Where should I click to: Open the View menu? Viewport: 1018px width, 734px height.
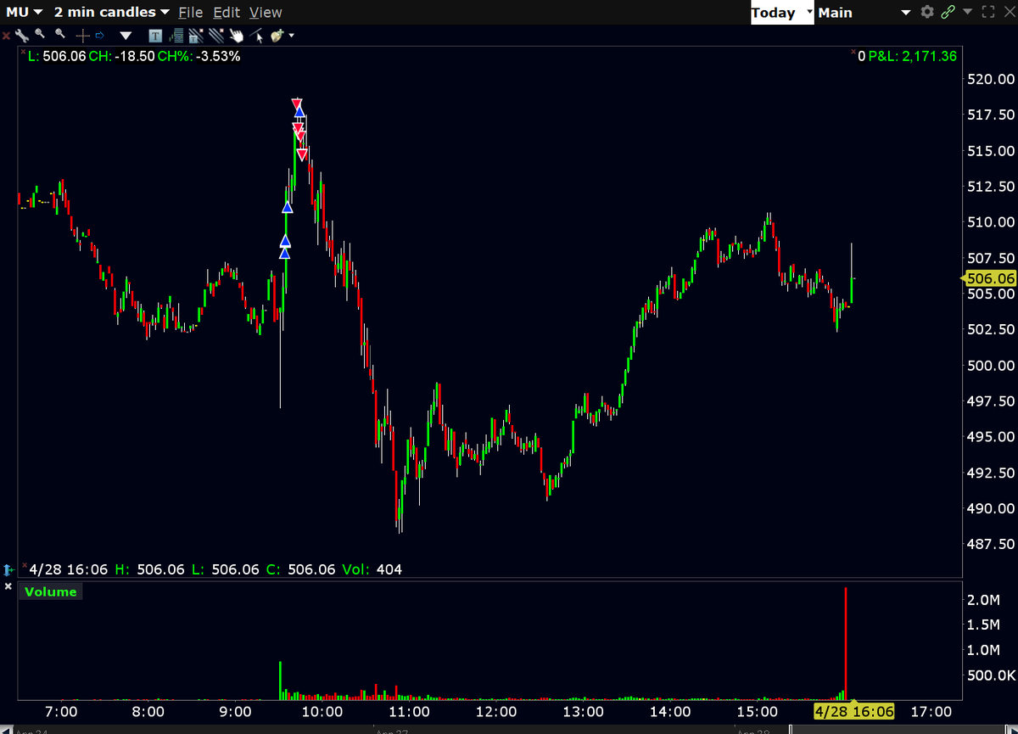point(266,12)
